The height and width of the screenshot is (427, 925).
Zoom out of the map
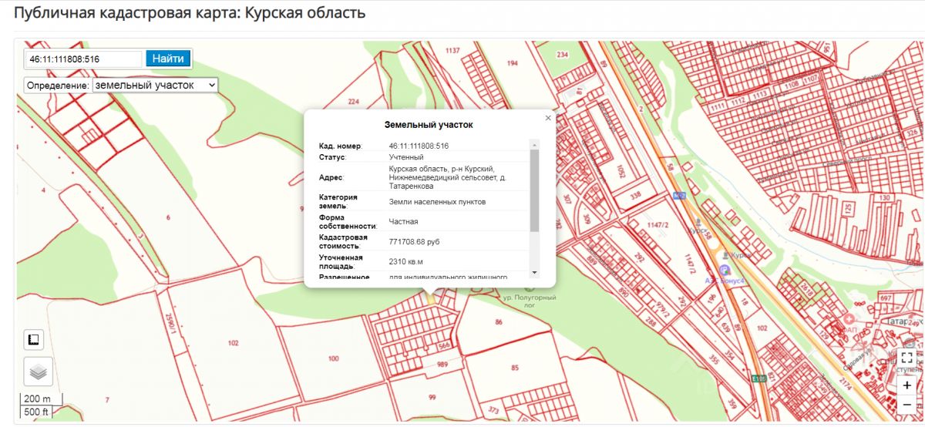(x=907, y=404)
